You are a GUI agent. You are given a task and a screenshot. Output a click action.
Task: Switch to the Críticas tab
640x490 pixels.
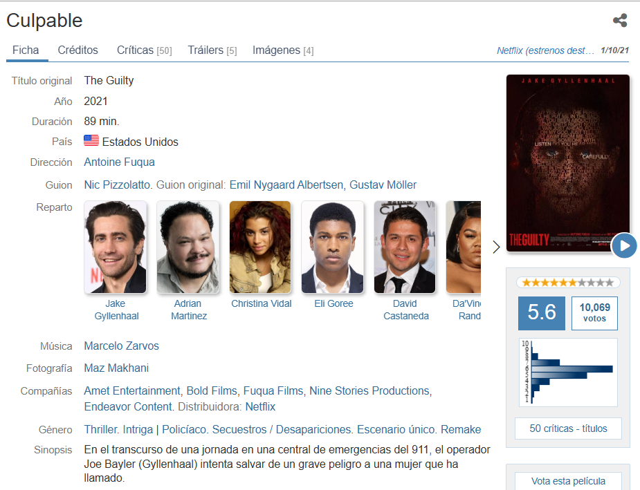[x=144, y=50]
